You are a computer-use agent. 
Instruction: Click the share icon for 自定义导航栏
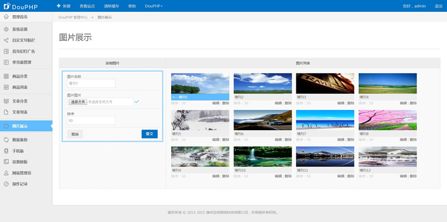tap(6, 40)
